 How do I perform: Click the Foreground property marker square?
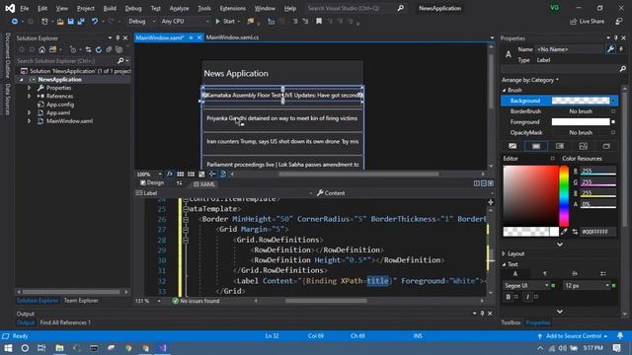[x=613, y=121]
